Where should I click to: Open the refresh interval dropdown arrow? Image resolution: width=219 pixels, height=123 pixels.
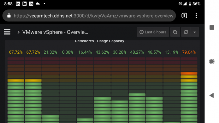click(x=195, y=32)
